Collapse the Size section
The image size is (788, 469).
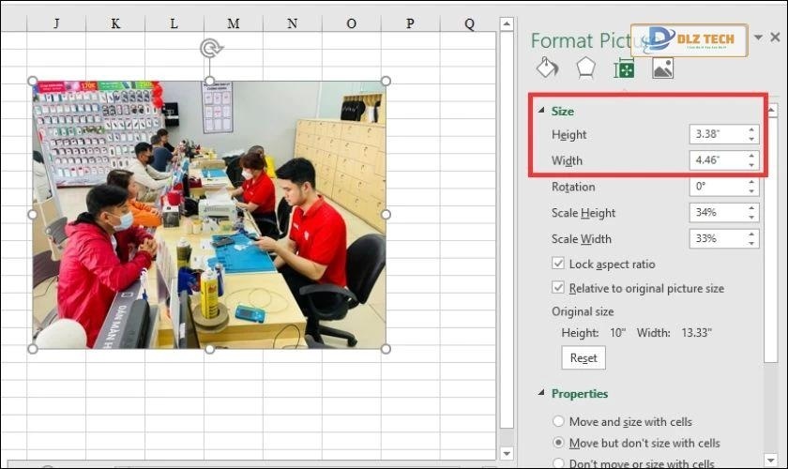click(x=541, y=110)
